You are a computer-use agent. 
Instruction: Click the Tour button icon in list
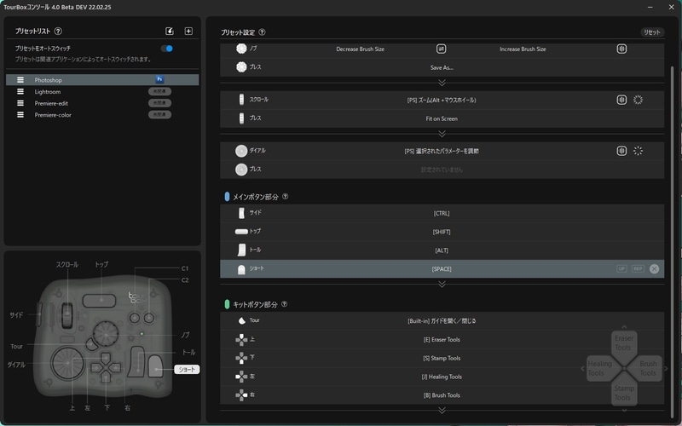click(x=241, y=321)
